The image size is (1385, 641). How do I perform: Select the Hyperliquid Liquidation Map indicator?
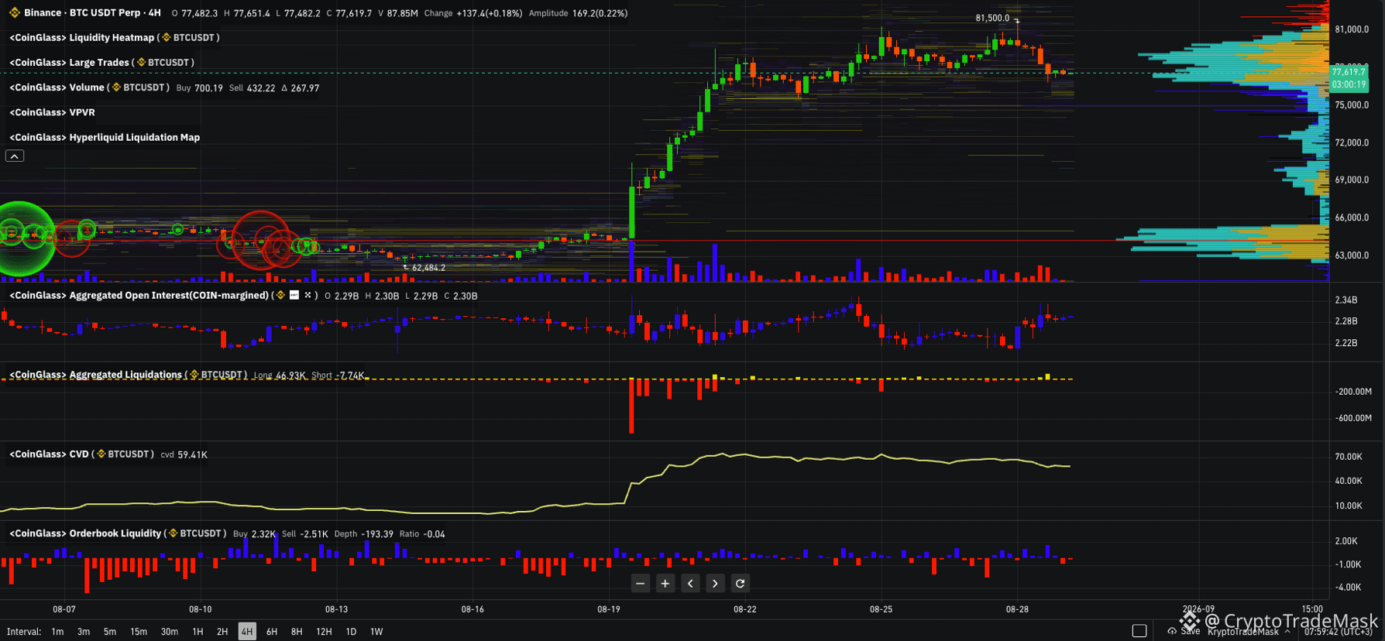[x=105, y=137]
